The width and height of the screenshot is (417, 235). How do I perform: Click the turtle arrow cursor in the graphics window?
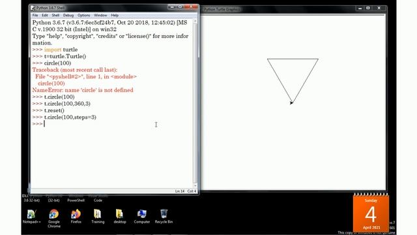click(291, 102)
